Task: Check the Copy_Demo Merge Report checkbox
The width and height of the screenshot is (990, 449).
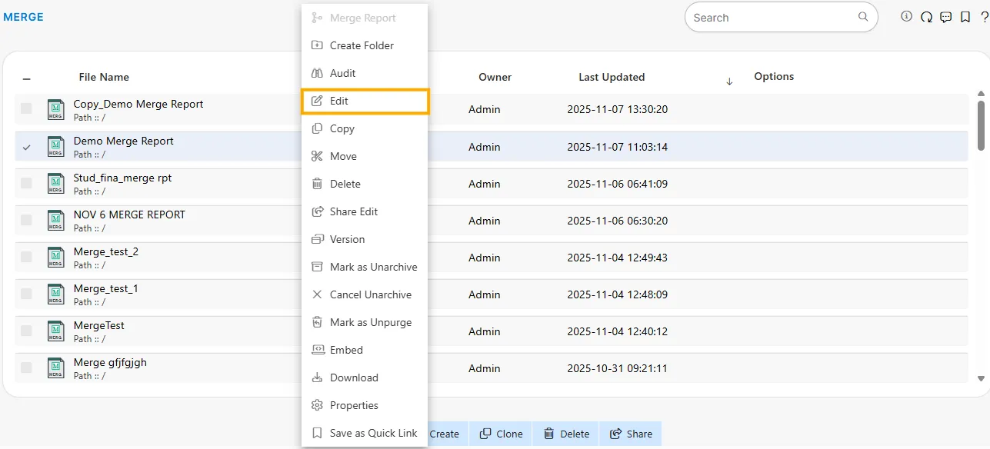Action: 27,109
